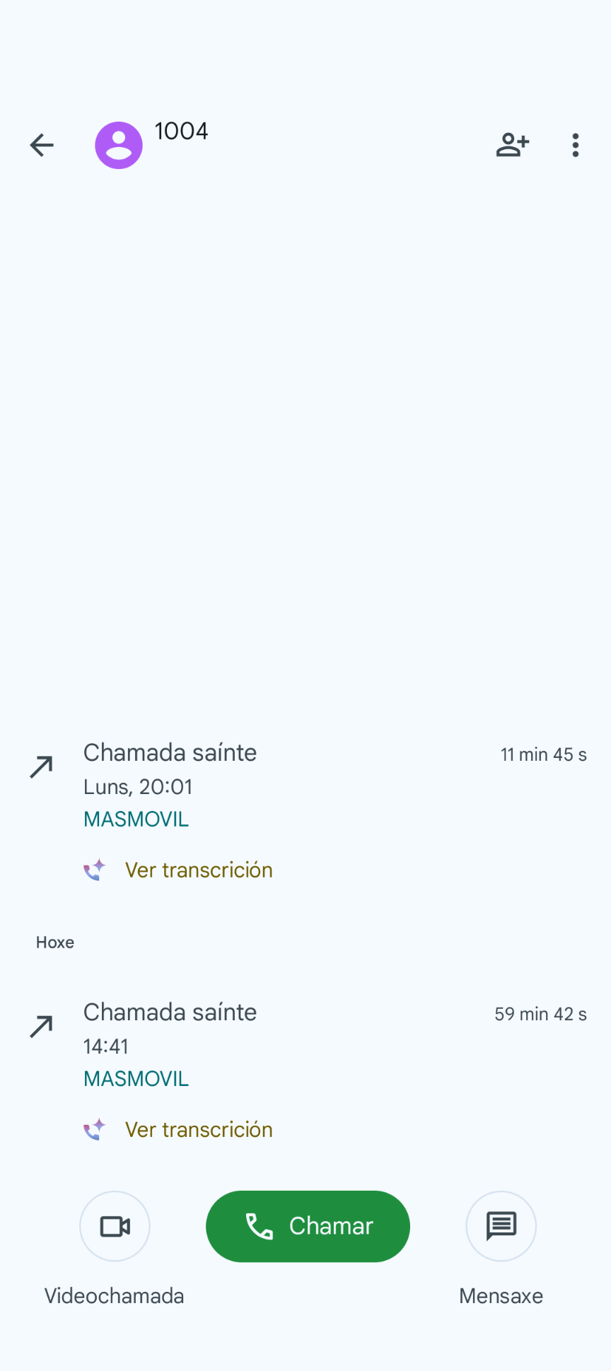Tap the 59 min 42 s duration
Screen dimensions: 611x1371
[x=540, y=1014]
